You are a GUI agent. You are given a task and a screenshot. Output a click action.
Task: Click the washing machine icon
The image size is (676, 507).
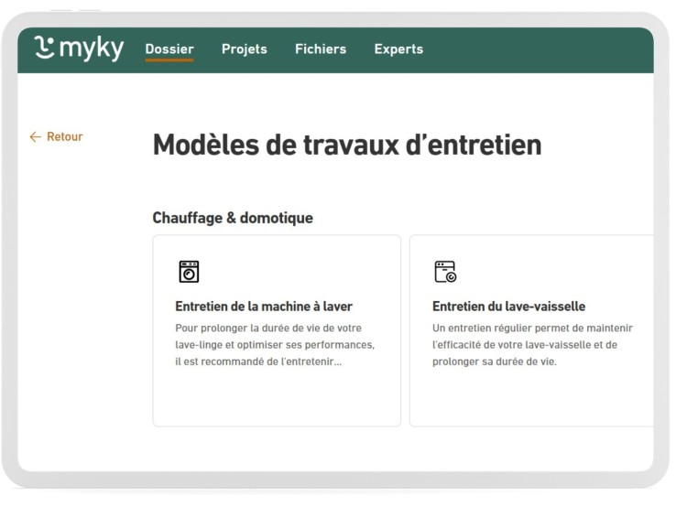(x=189, y=272)
